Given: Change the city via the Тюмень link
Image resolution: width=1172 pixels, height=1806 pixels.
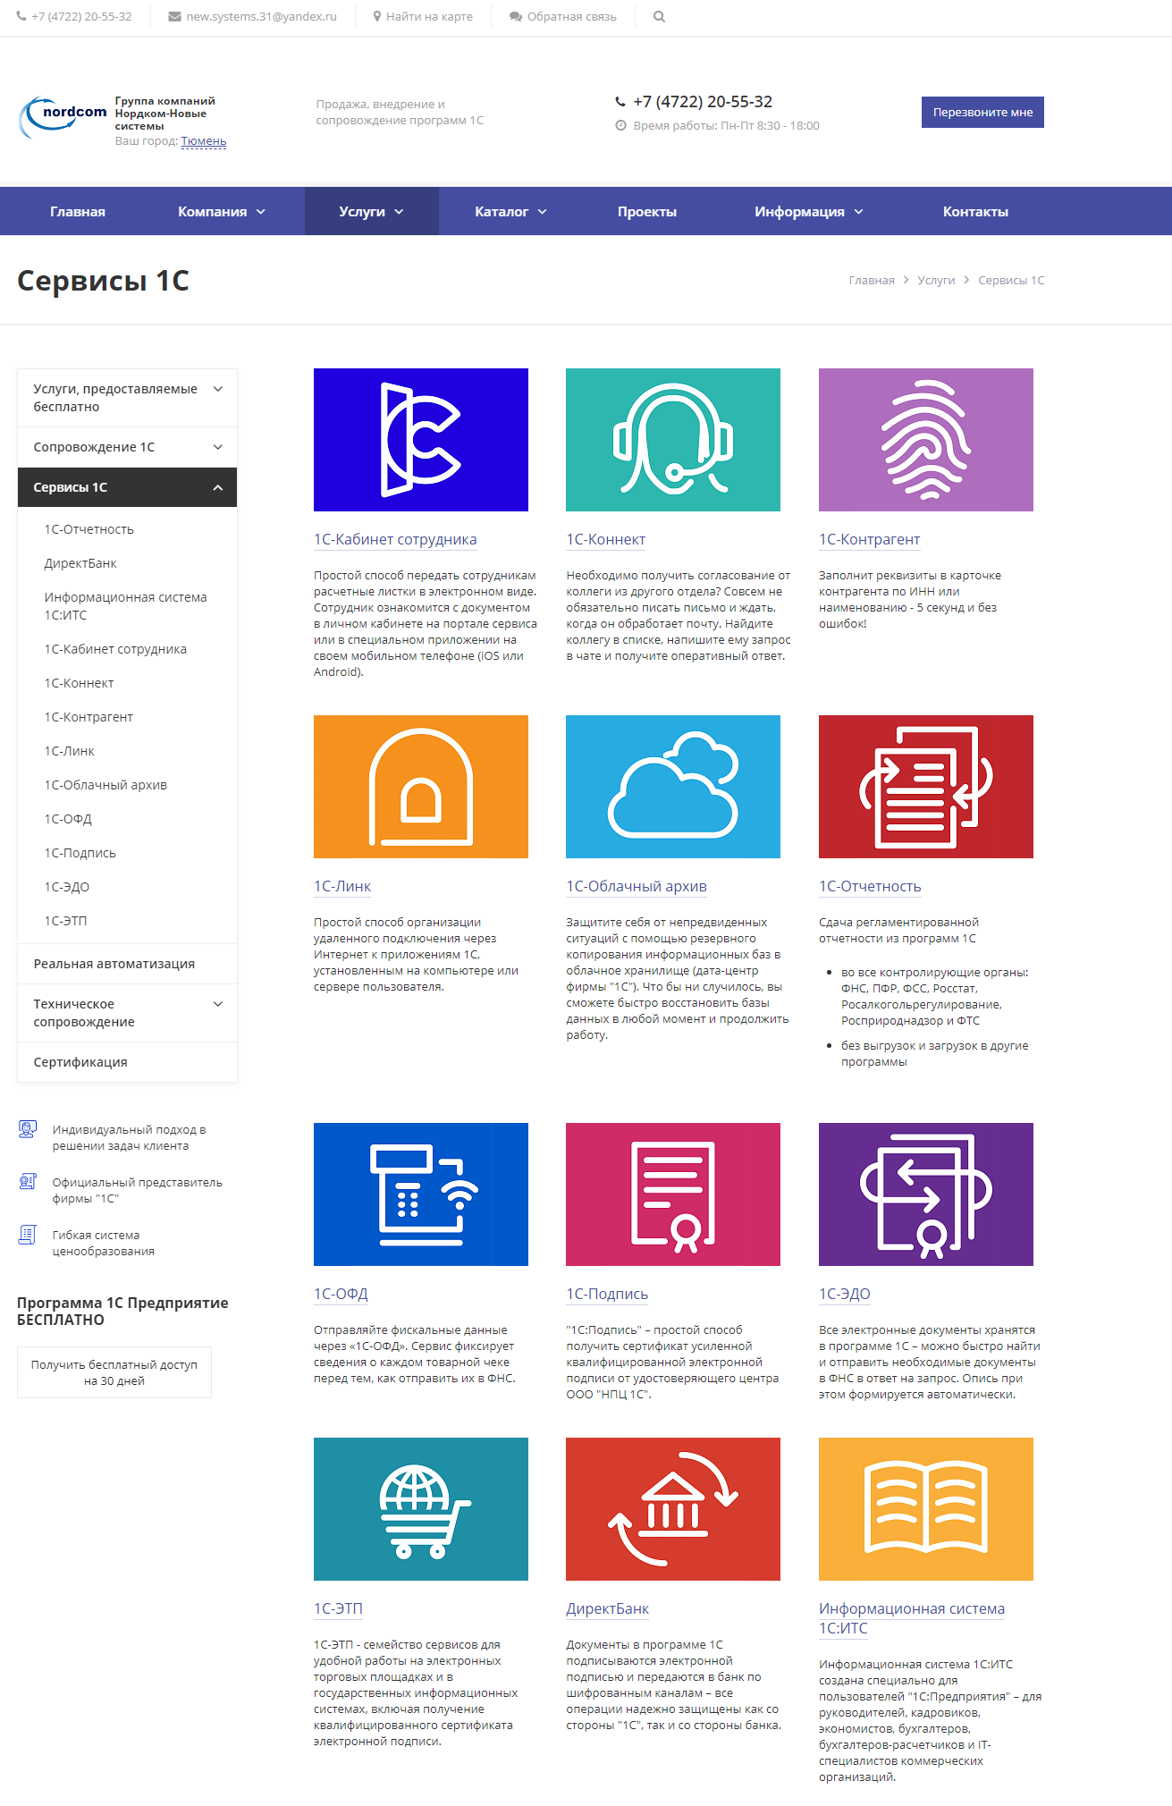Looking at the screenshot, I should pos(204,141).
